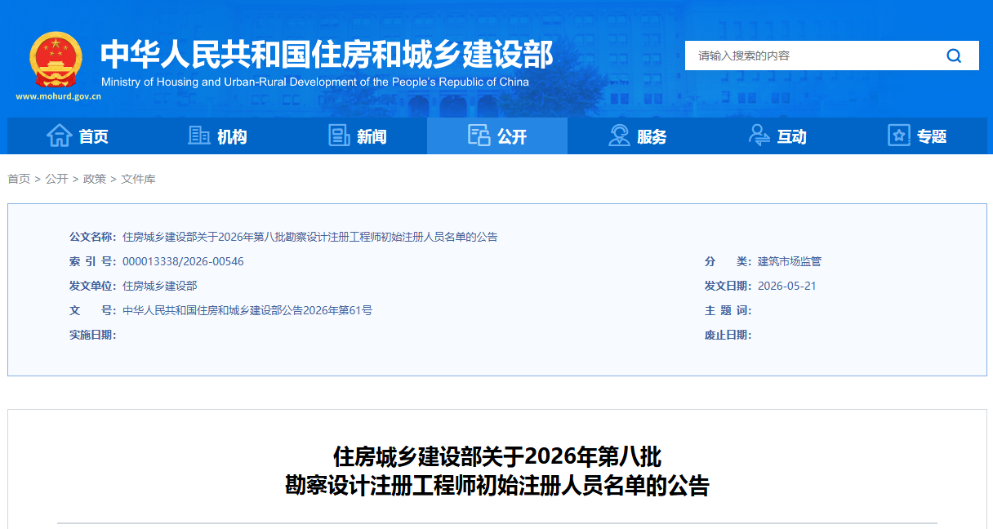The height and width of the screenshot is (529, 993).
Task: Click the building icon beside 机构
Action: pos(199,136)
